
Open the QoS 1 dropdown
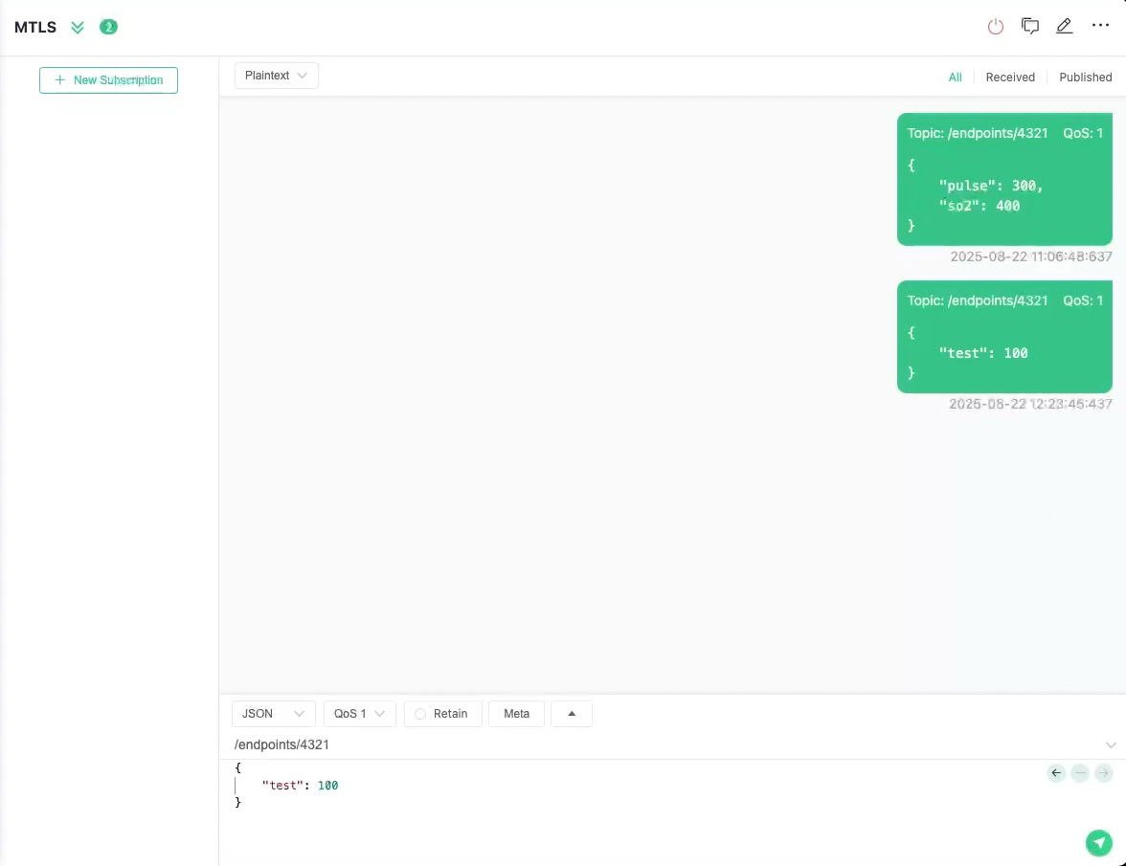pos(359,713)
